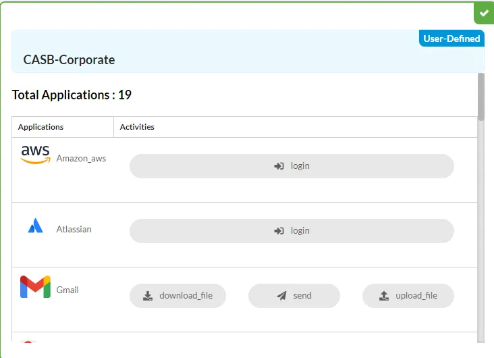The width and height of the screenshot is (494, 358).
Task: Click the Total Applications : 19 text
Action: [x=72, y=95]
